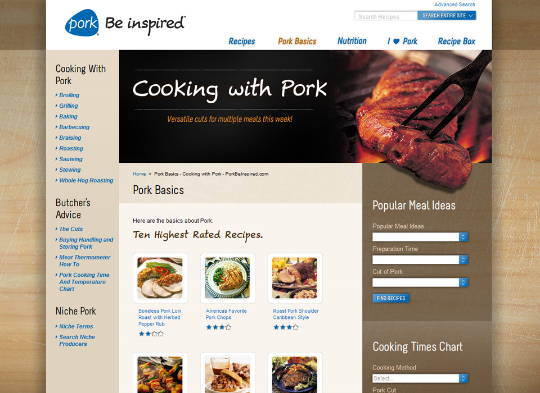This screenshot has height=393, width=540.
Task: Open the Recipes menu item
Action: pyautogui.click(x=242, y=41)
